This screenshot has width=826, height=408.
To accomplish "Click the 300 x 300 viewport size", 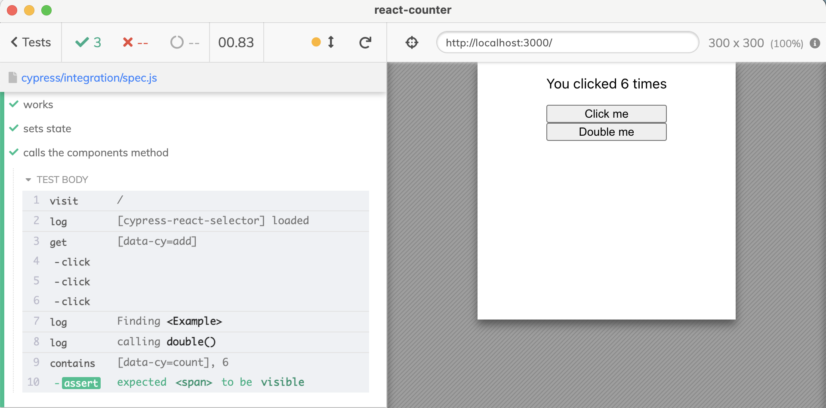I will [736, 43].
